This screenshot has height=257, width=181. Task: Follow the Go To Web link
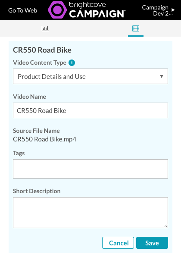point(22,10)
